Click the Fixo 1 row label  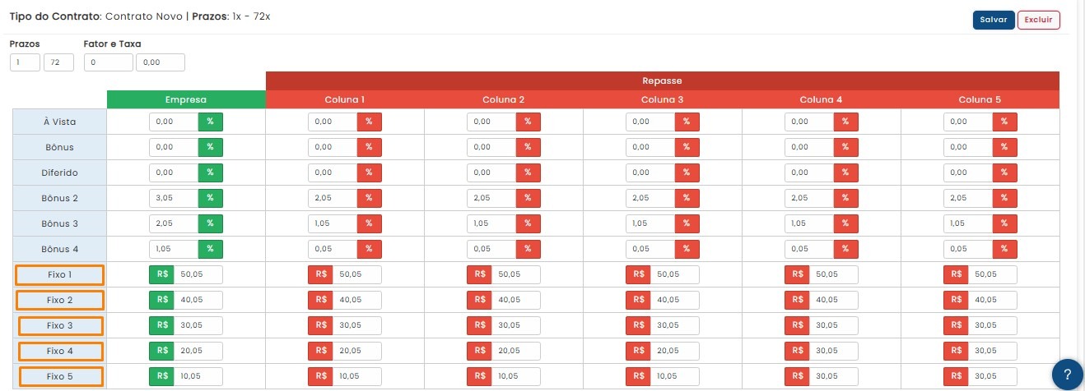pos(59,275)
